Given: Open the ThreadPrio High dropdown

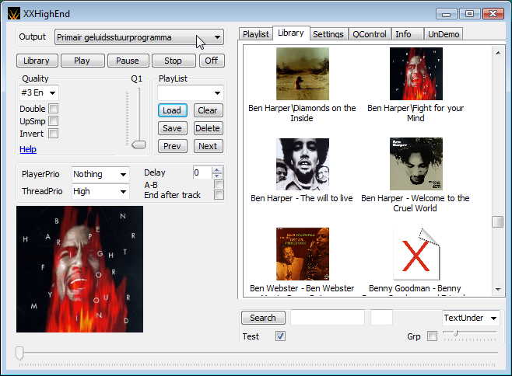Looking at the screenshot, I should tap(100, 191).
